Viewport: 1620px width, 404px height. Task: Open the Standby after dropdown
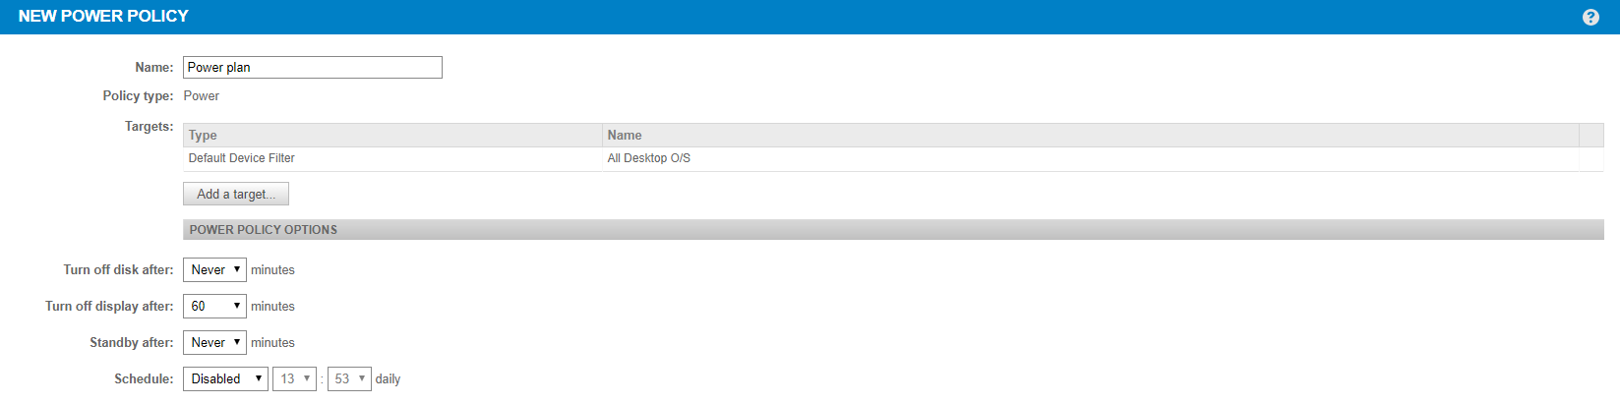pos(214,342)
